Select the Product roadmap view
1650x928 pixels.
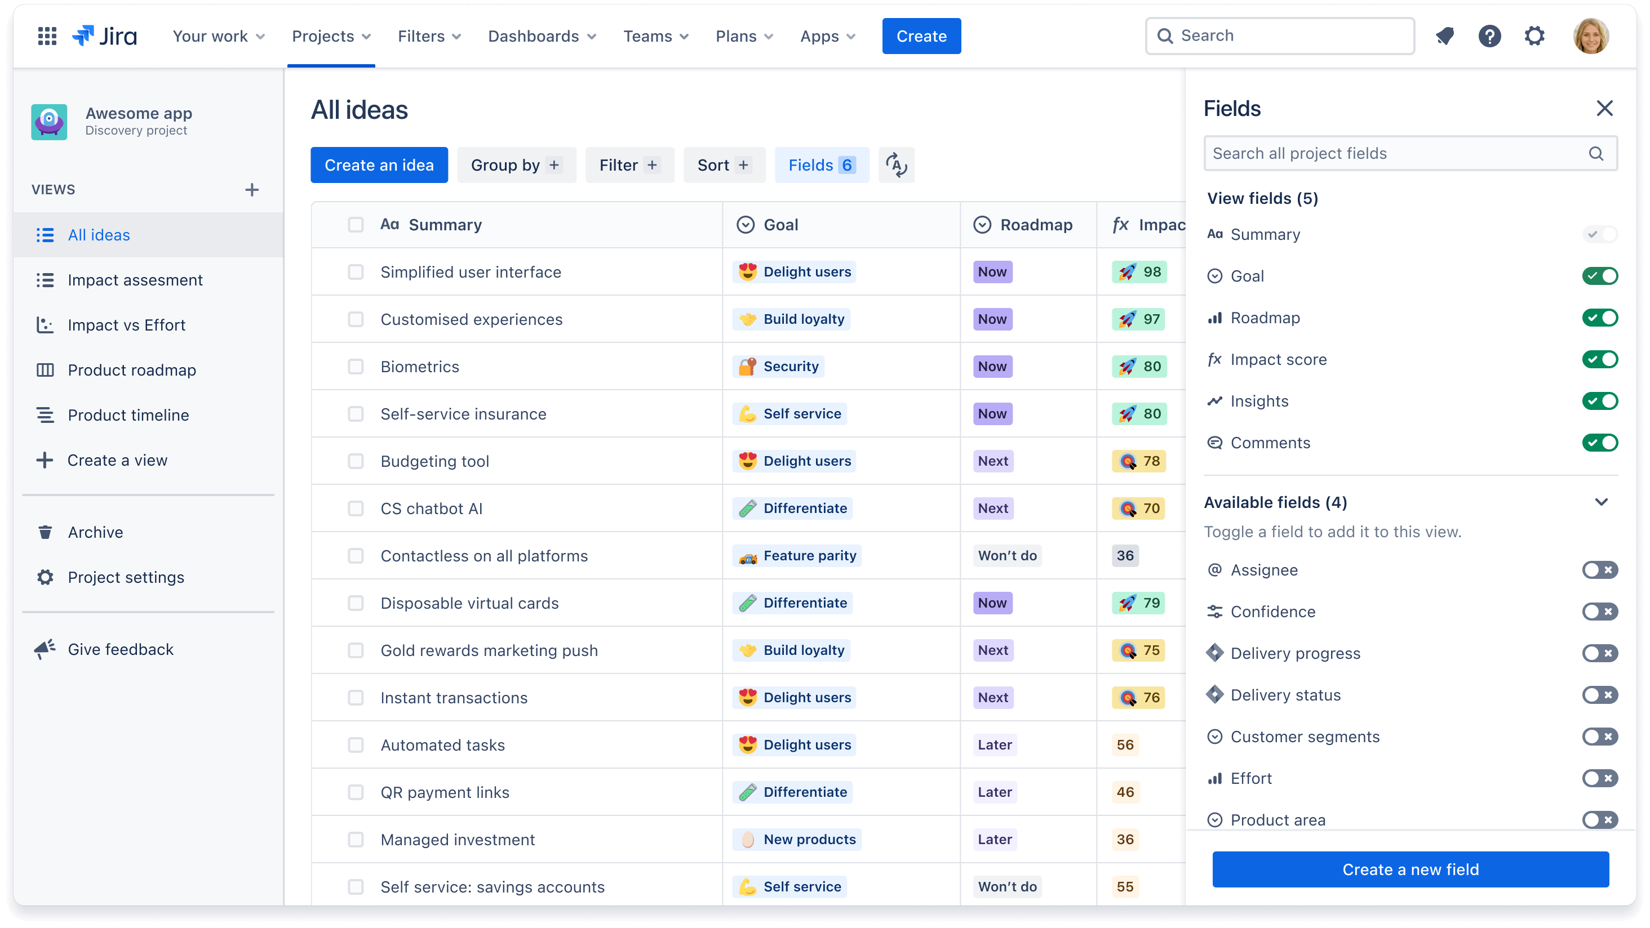coord(131,369)
